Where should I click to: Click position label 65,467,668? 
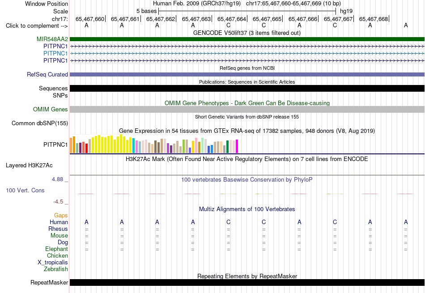pyautogui.click(x=374, y=19)
